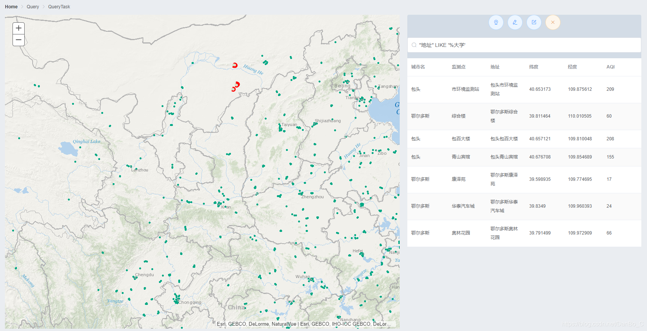Click the 城市名 column header
647x331 pixels.
(418, 67)
